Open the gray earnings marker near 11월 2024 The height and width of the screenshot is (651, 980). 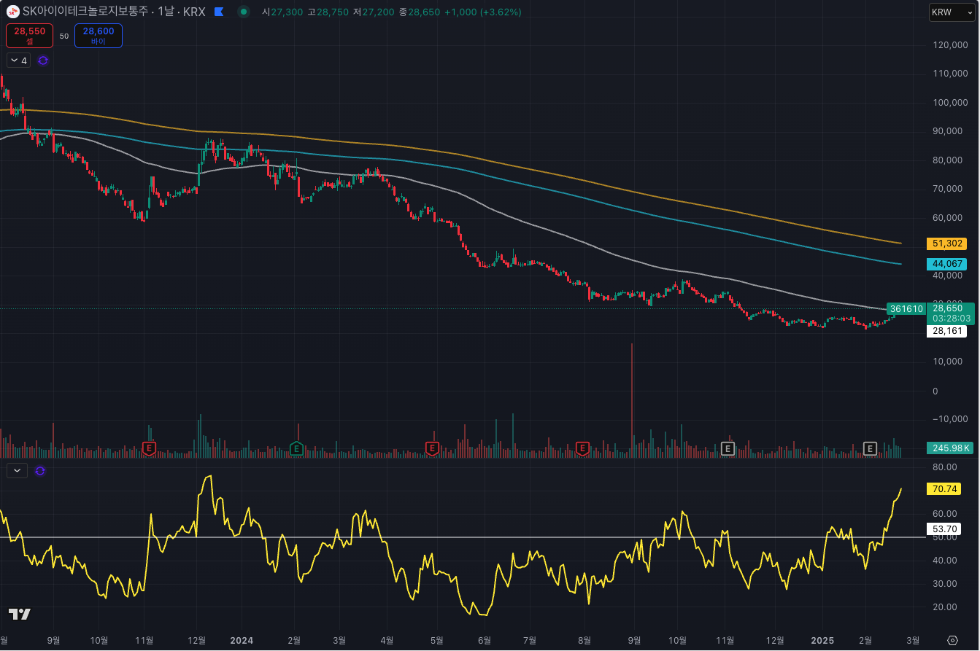(x=728, y=448)
